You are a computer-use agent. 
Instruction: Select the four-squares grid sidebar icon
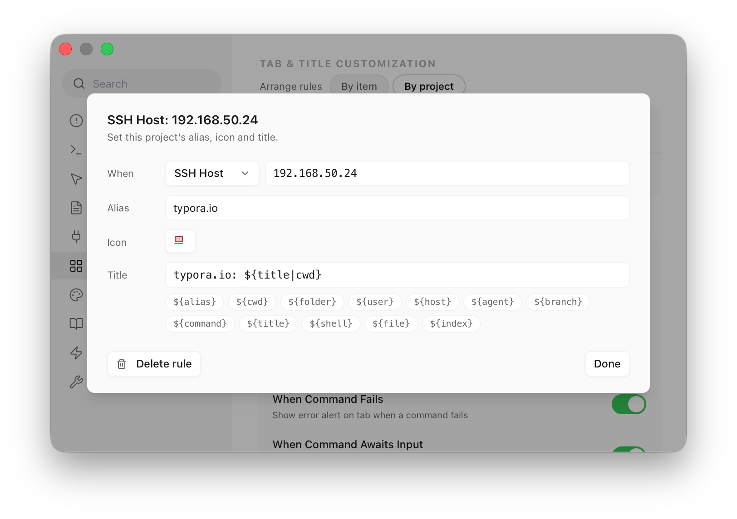coord(76,266)
